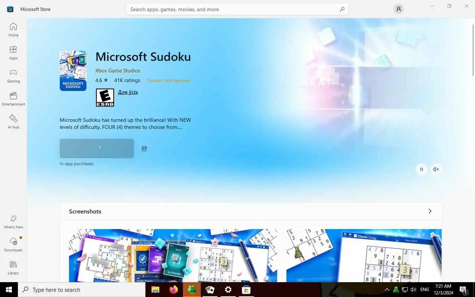The width and height of the screenshot is (475, 297).
Task: Click the Screenshots heading
Action: 85,211
